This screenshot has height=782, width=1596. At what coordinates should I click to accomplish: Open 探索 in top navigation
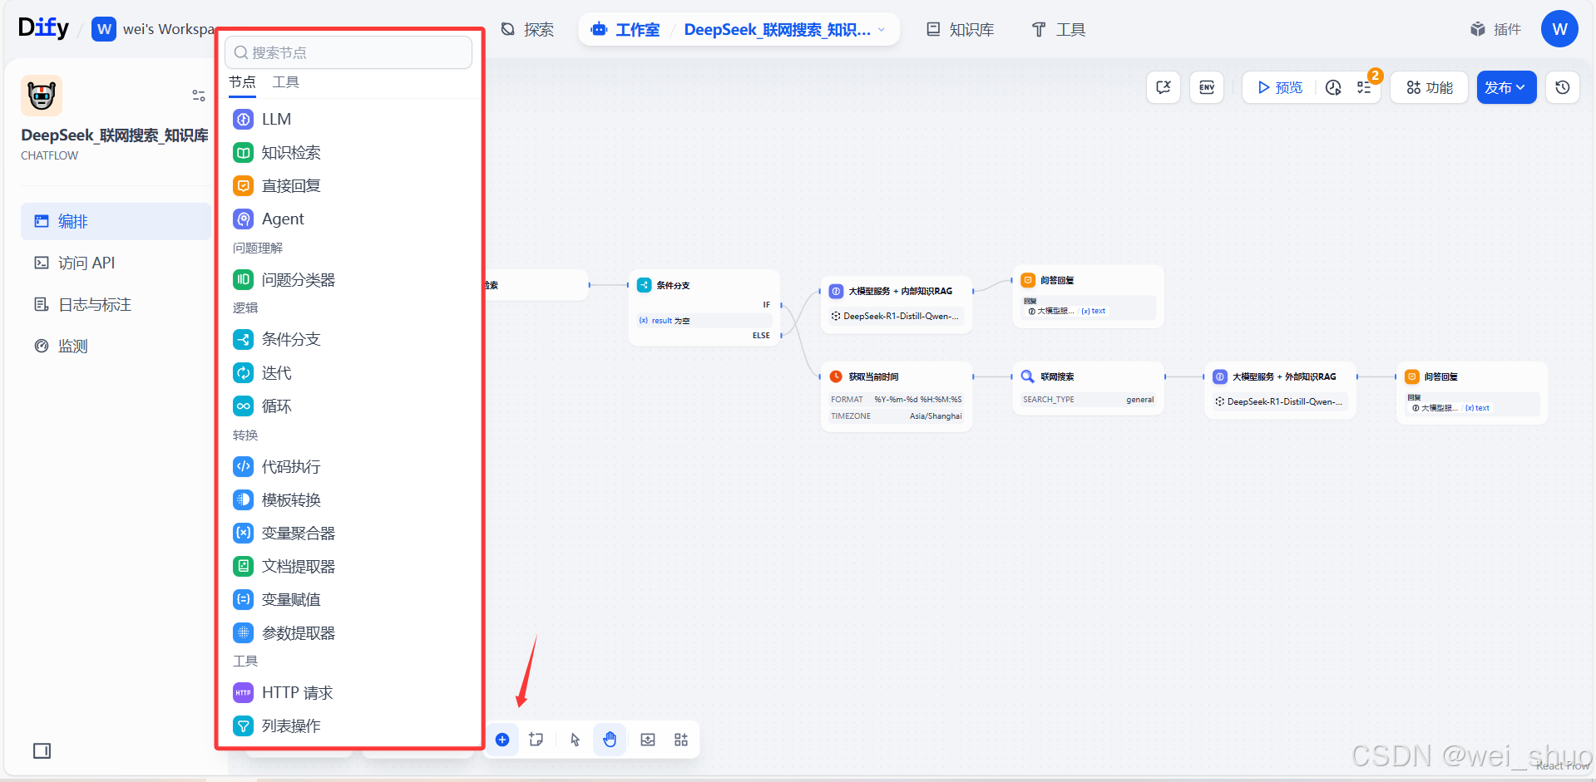click(x=527, y=30)
